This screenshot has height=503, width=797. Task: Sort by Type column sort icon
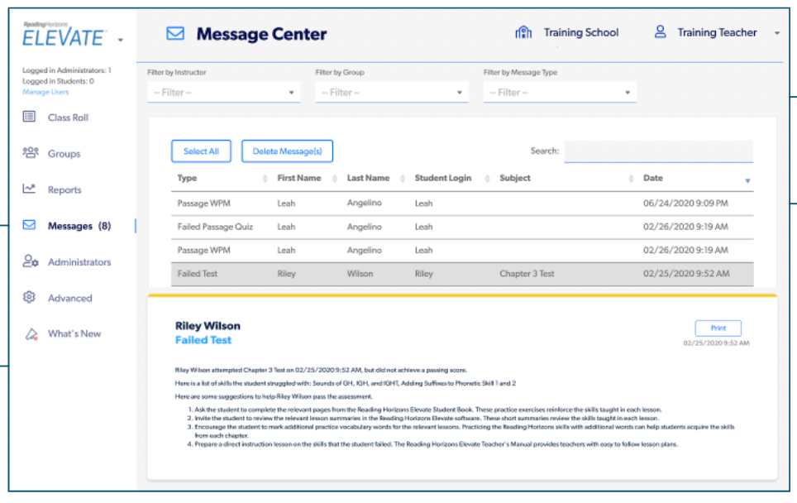click(x=265, y=179)
